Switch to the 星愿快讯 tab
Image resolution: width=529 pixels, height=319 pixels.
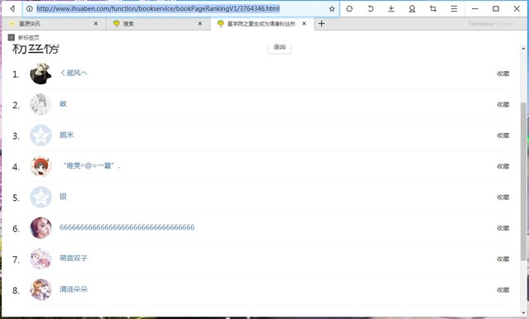pyautogui.click(x=54, y=24)
